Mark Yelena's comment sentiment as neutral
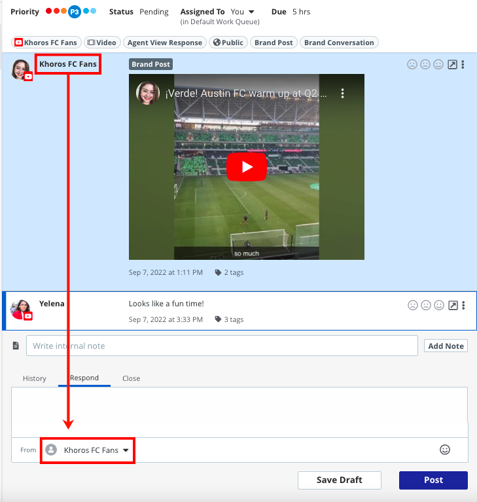Screen dimensions: 477x502 (426, 306)
